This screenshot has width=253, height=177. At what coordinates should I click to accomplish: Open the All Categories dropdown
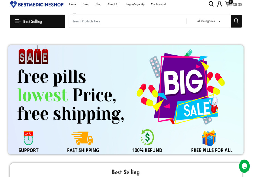[209, 21]
